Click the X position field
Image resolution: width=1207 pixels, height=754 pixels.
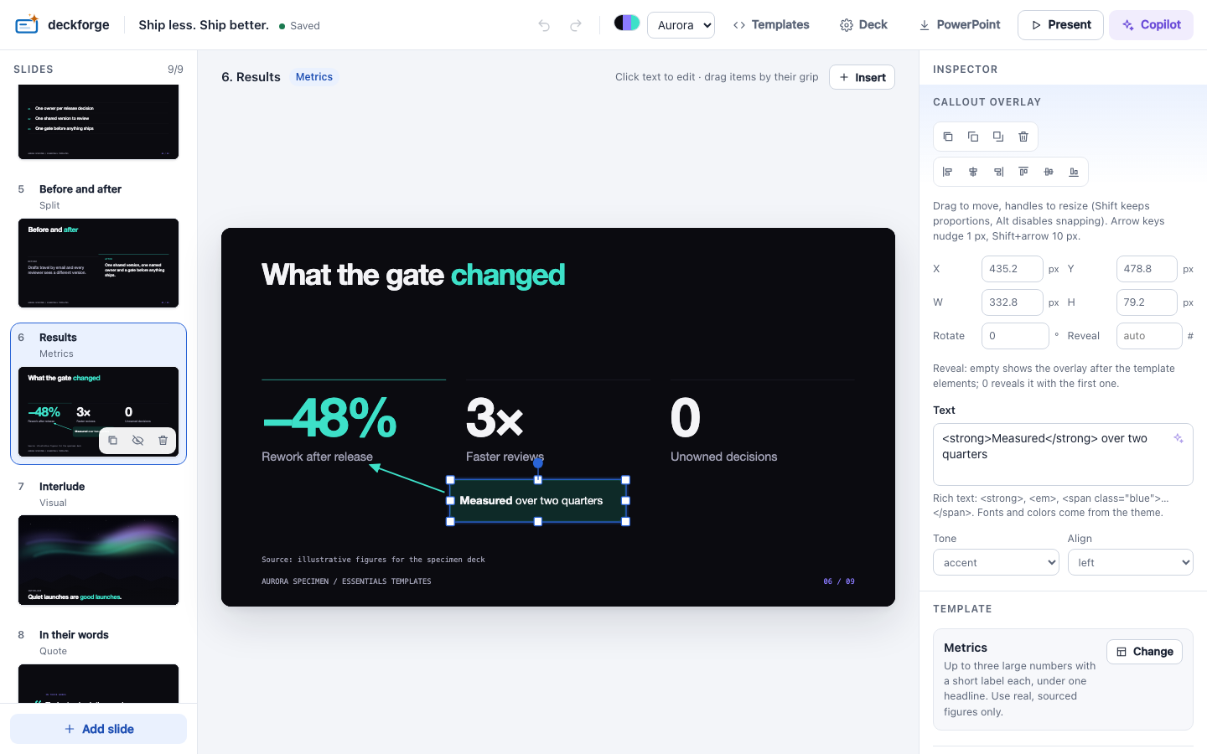[1013, 269]
